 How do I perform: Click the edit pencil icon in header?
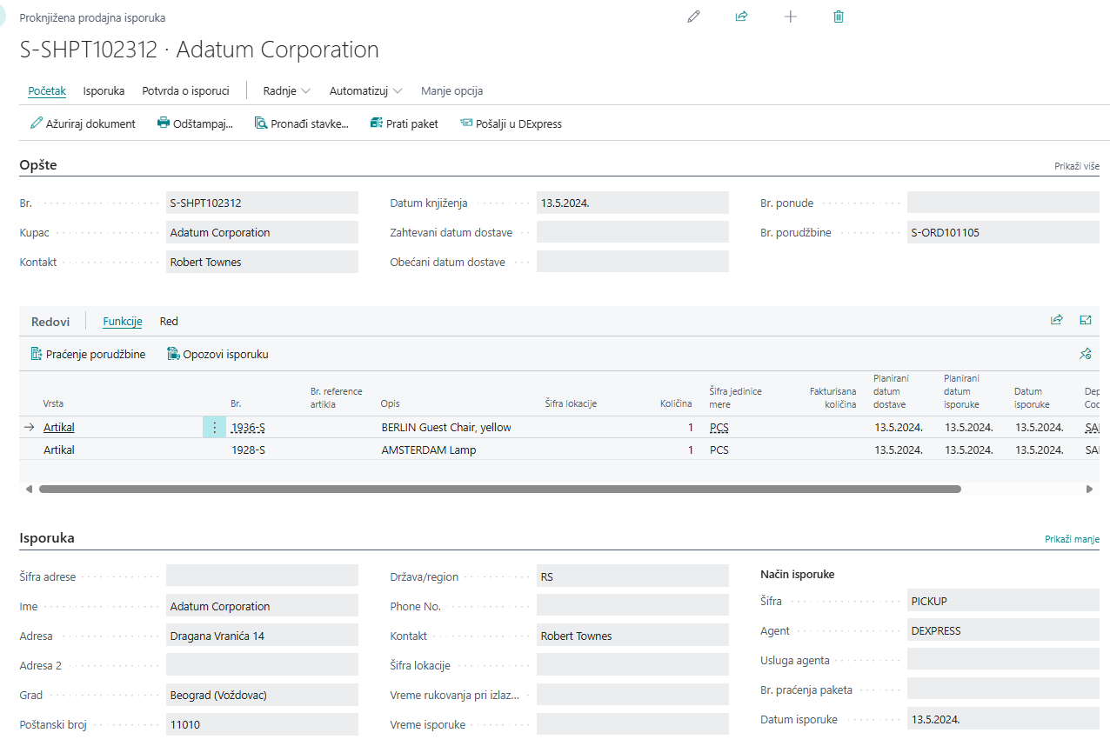tap(693, 17)
